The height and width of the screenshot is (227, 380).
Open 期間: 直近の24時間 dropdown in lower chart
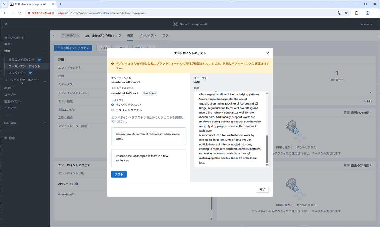tap(358, 165)
